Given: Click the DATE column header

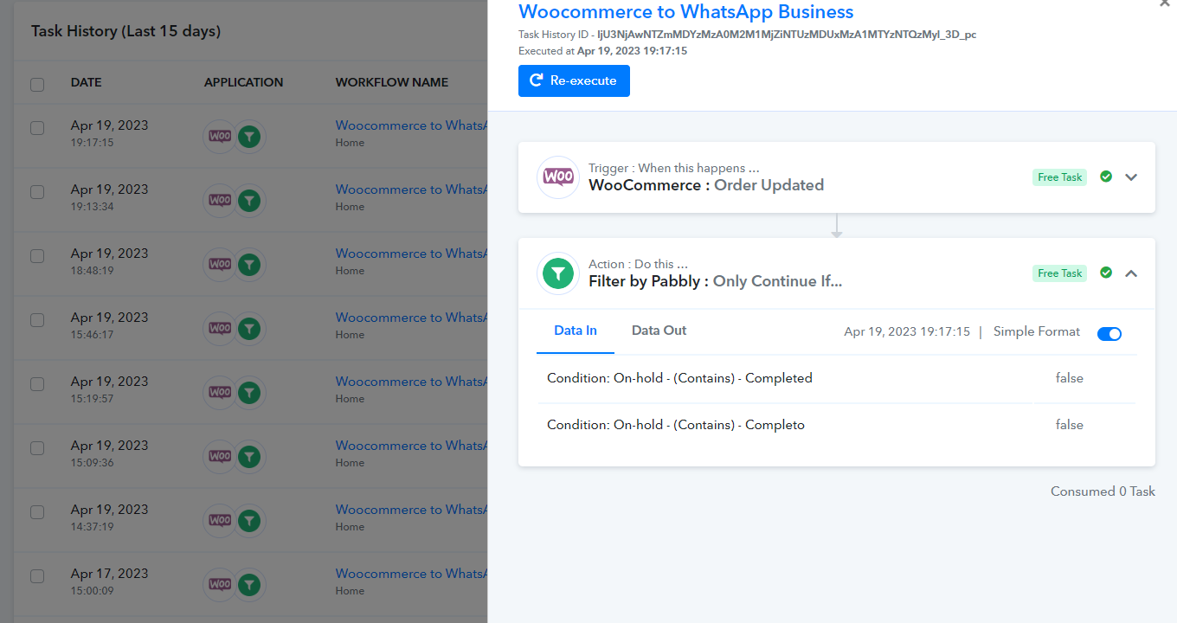Looking at the screenshot, I should tap(87, 83).
